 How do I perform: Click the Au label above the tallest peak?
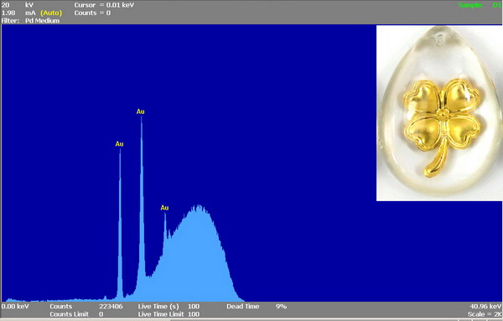tap(141, 111)
